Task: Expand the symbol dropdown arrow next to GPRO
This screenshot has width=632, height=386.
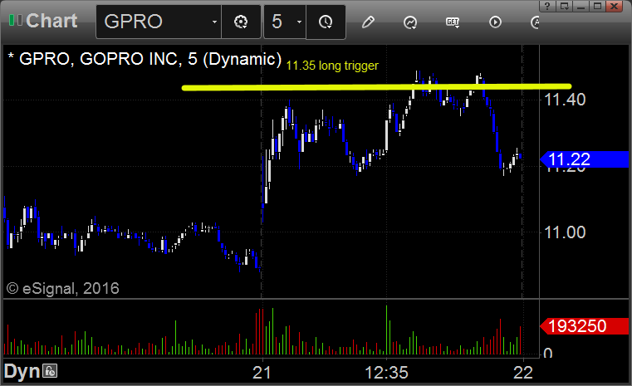Action: (x=215, y=22)
